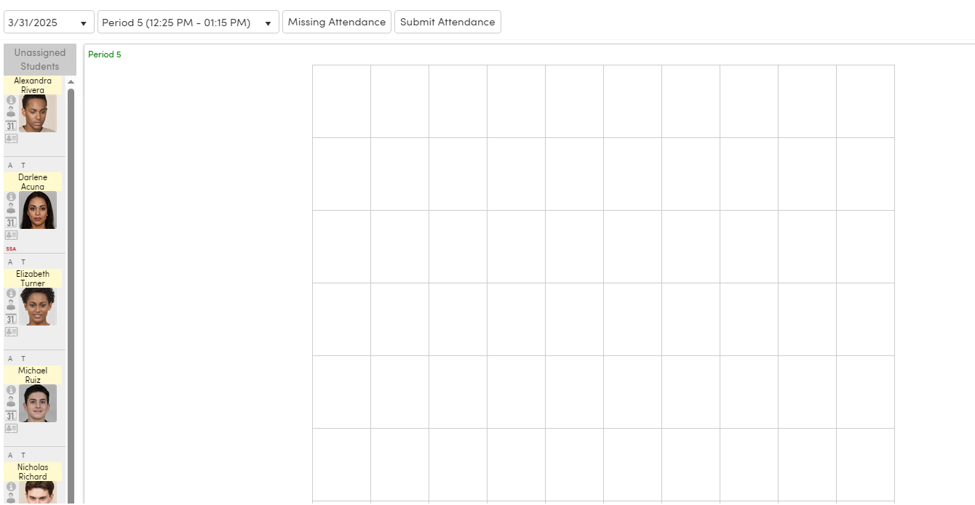The height and width of the screenshot is (505, 975).
Task: Click the green Period 5 label
Action: tap(105, 54)
